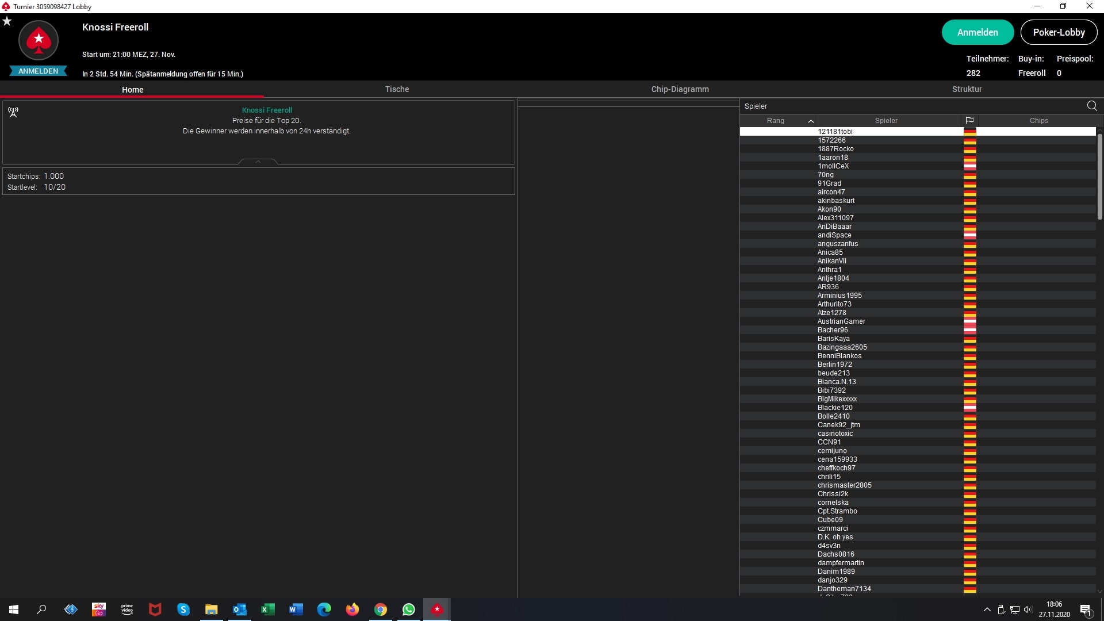This screenshot has width=1104, height=621.
Task: Open Outlook from taskbar
Action: pos(240,609)
